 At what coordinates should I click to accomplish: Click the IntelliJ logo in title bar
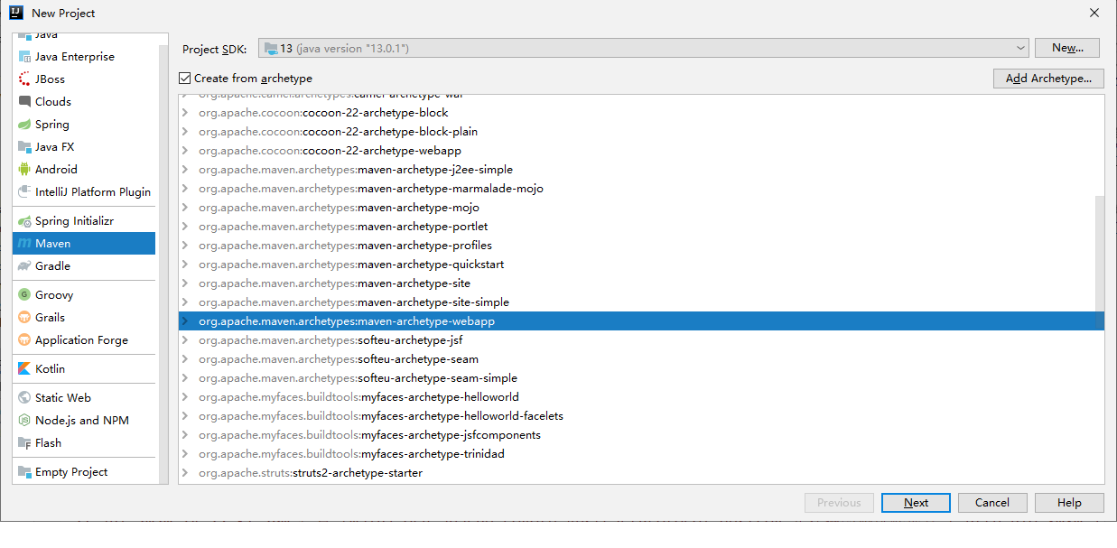click(x=16, y=13)
